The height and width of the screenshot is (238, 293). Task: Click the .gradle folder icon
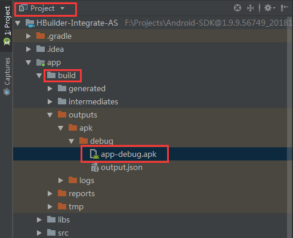tap(41, 36)
